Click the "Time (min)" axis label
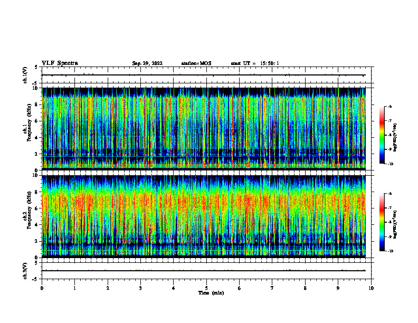The height and width of the screenshot is (323, 418). point(211,293)
